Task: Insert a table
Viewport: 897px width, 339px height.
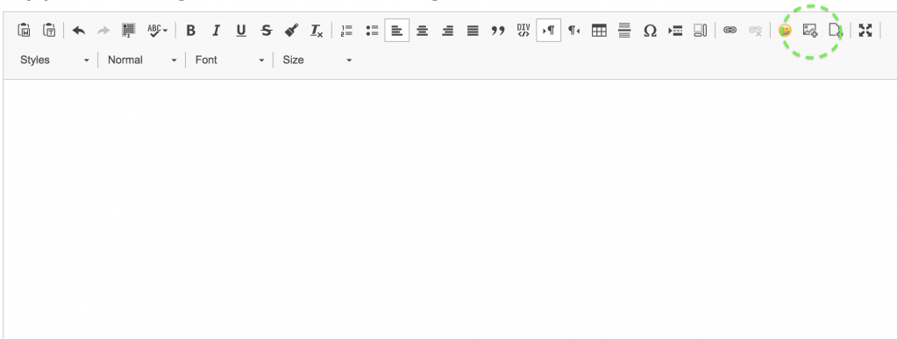Action: (x=599, y=31)
